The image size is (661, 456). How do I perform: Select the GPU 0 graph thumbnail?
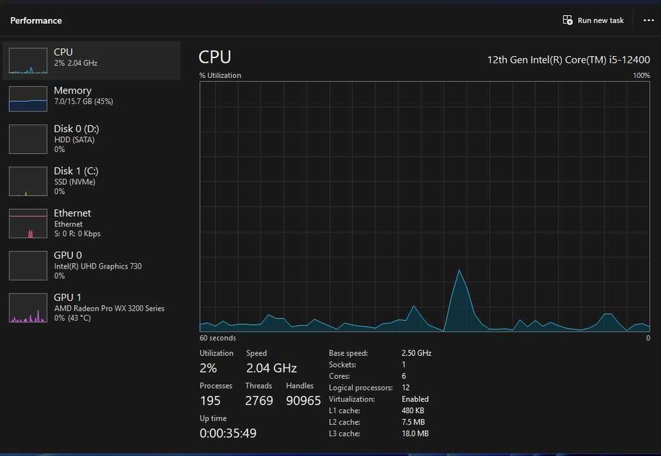point(28,266)
